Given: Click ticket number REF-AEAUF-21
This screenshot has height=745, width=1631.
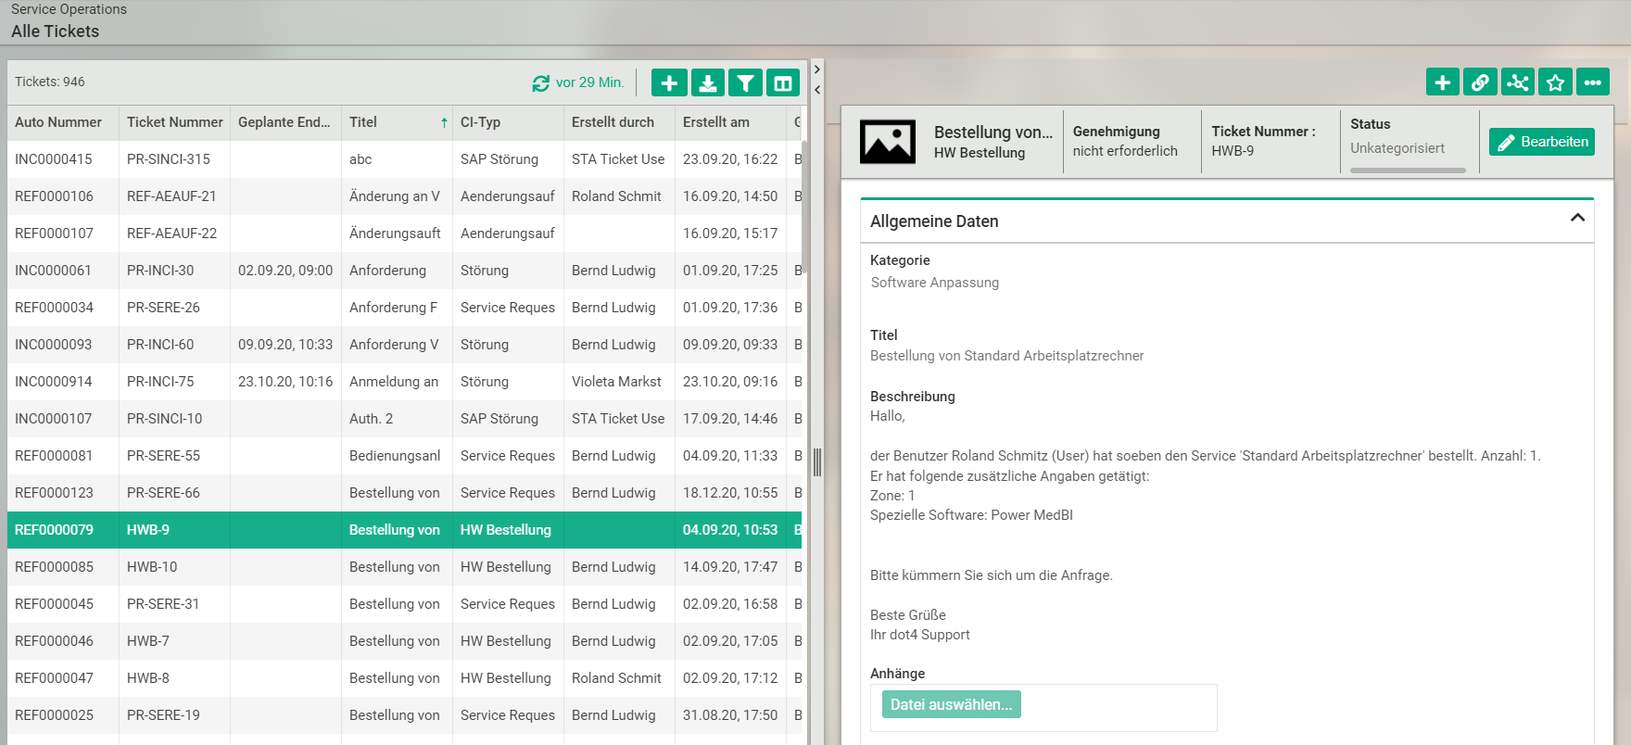Looking at the screenshot, I should pyautogui.click(x=171, y=196).
